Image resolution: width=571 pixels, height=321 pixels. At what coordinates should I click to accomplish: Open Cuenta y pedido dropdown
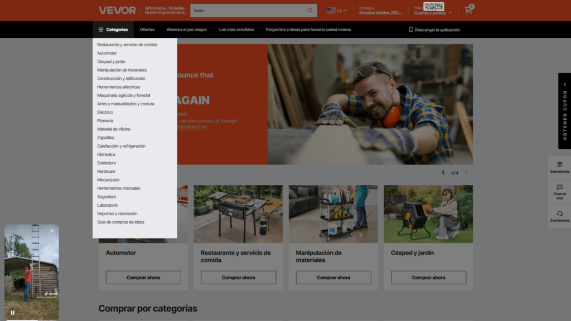click(x=433, y=13)
